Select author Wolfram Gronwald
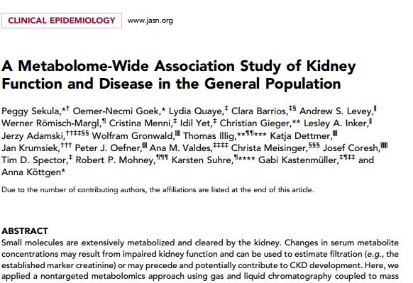Viewport: 413px width, 283px height. coord(133,136)
